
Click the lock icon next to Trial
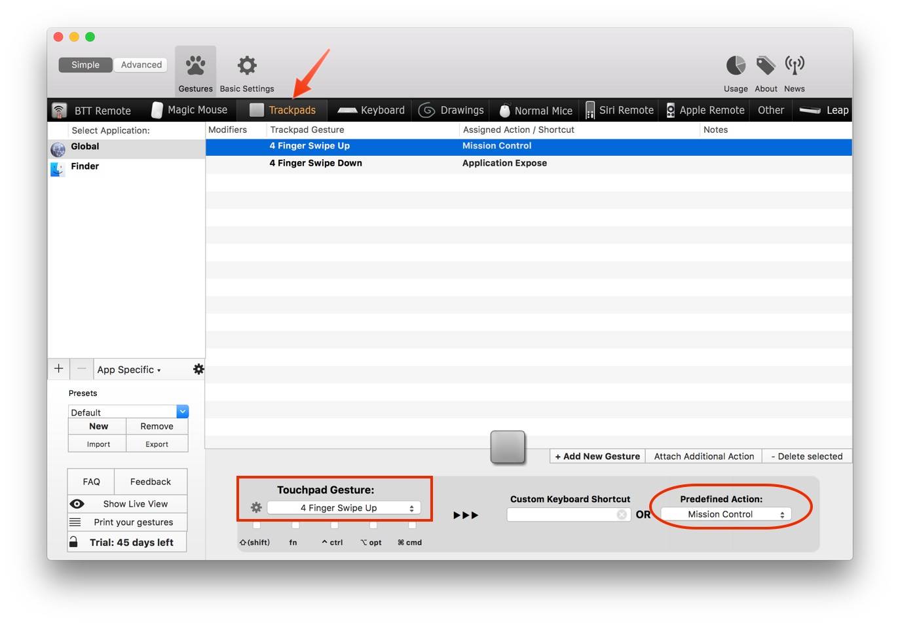pyautogui.click(x=73, y=542)
